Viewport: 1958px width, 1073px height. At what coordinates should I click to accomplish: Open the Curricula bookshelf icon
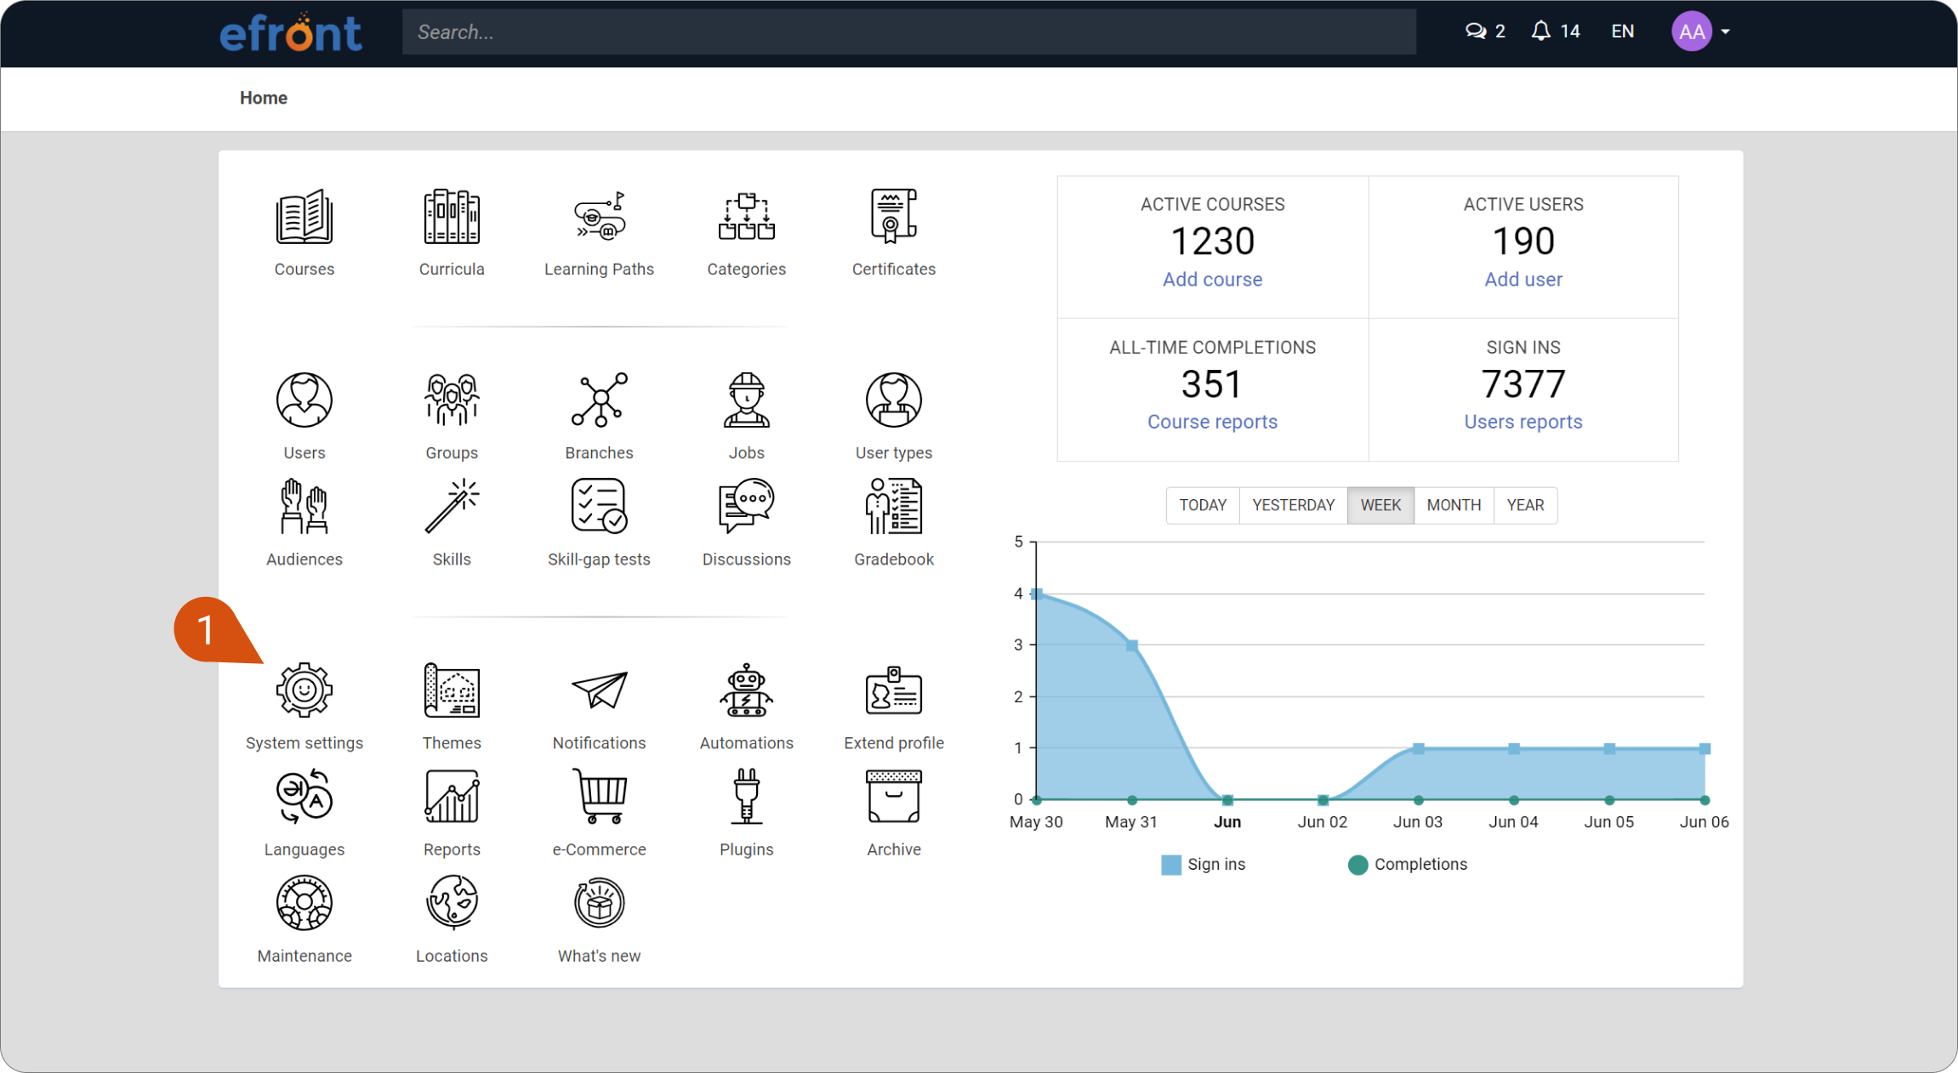(452, 218)
